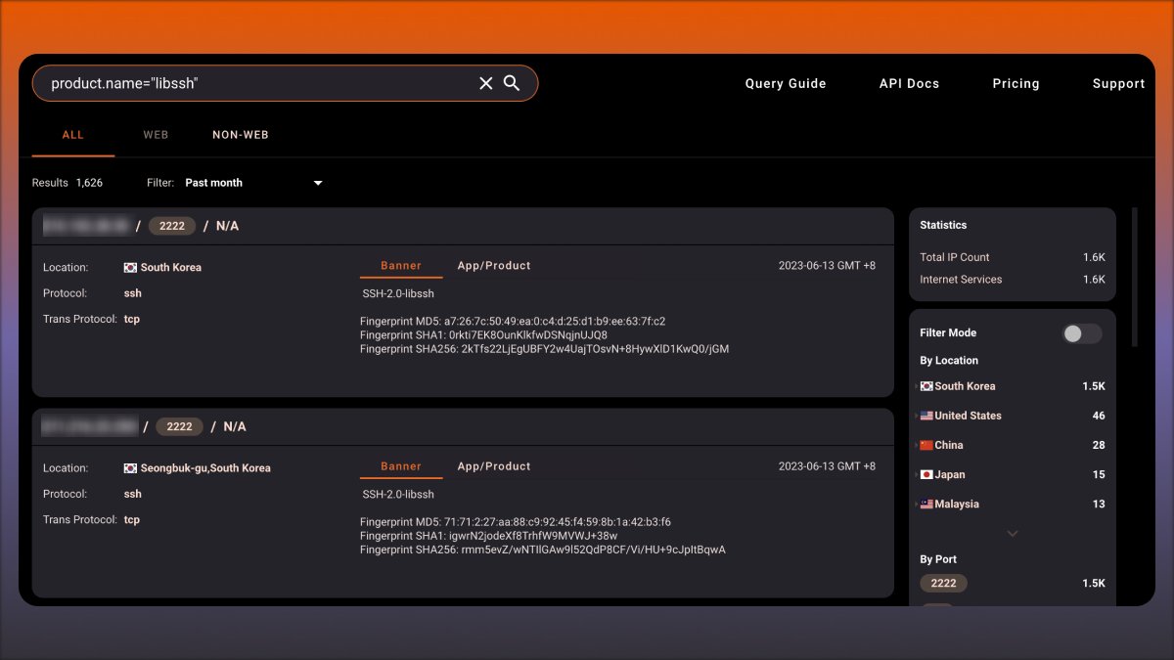
Task: Open Banner tab in South Korea result
Action: (x=401, y=266)
